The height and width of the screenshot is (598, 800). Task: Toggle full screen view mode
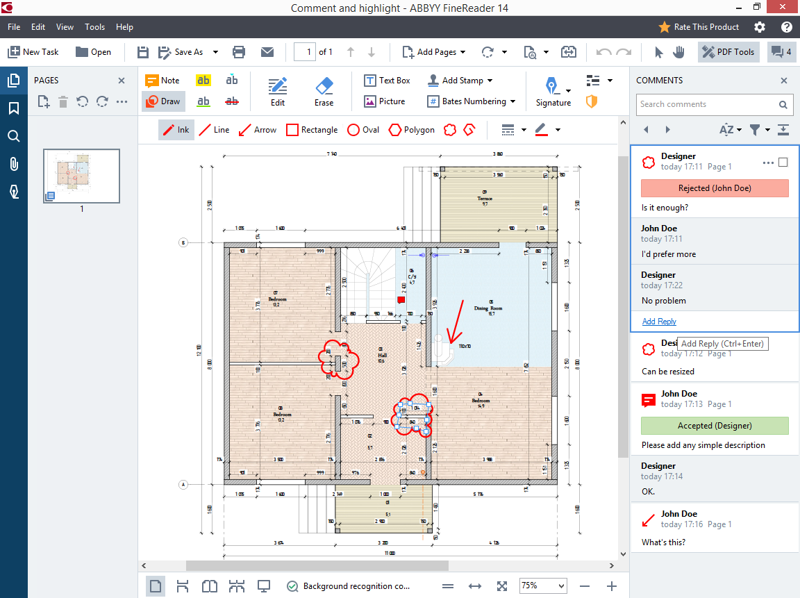click(x=264, y=586)
